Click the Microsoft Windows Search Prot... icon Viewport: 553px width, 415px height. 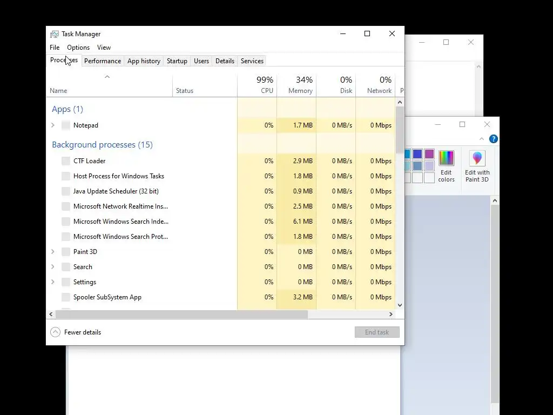click(x=65, y=237)
